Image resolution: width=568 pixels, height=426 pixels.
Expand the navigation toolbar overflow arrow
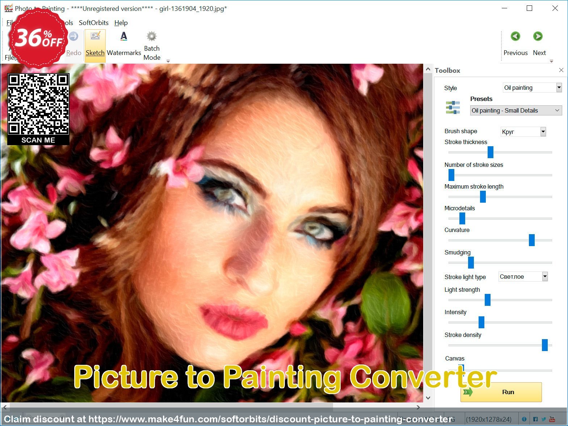pos(551,61)
